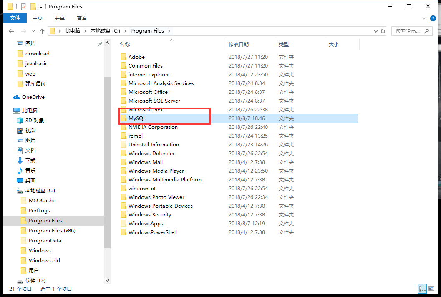Open the 文件 menu tab
Screen dimensions: 441x297
pyautogui.click(x=15, y=18)
